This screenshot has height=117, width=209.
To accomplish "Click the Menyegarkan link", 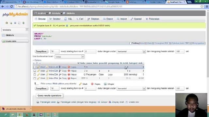I will pos(198,43).
